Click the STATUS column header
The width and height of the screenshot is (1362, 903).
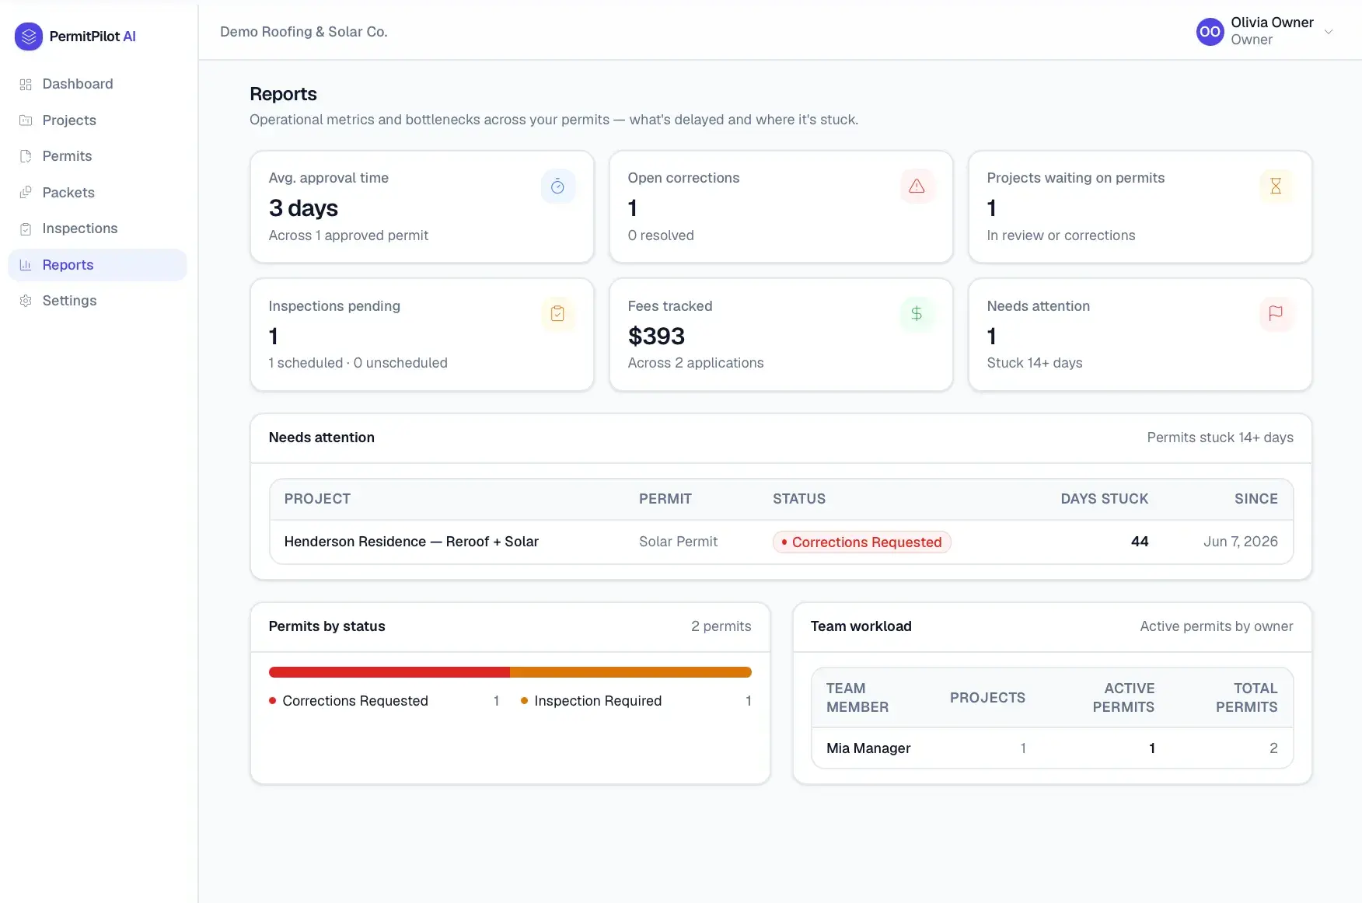[x=799, y=499]
